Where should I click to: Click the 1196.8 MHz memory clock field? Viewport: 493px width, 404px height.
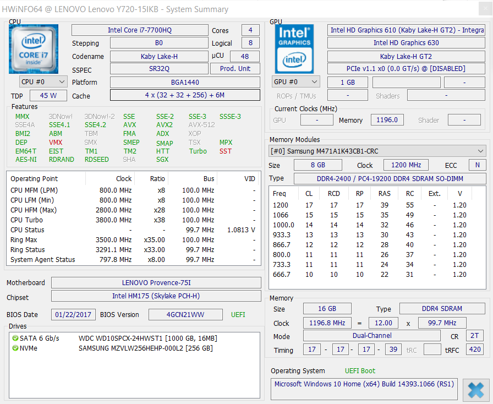coord(327,323)
